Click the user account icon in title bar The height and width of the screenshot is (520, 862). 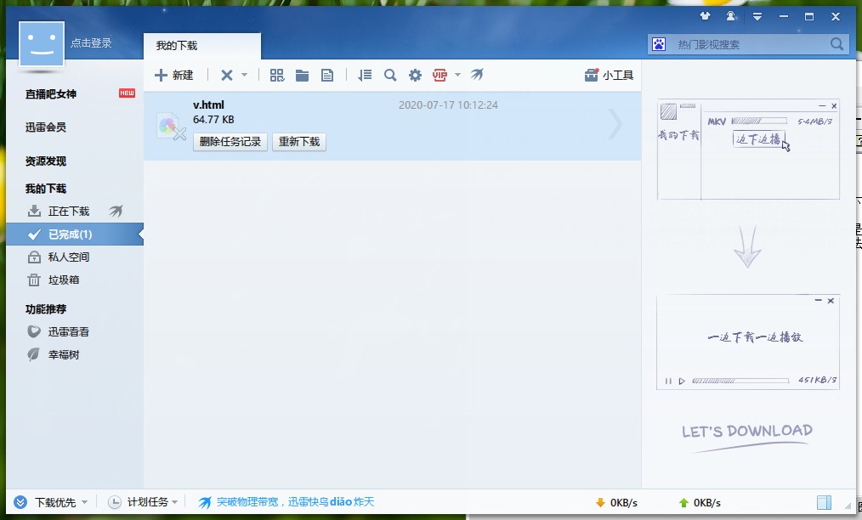pyautogui.click(x=730, y=16)
